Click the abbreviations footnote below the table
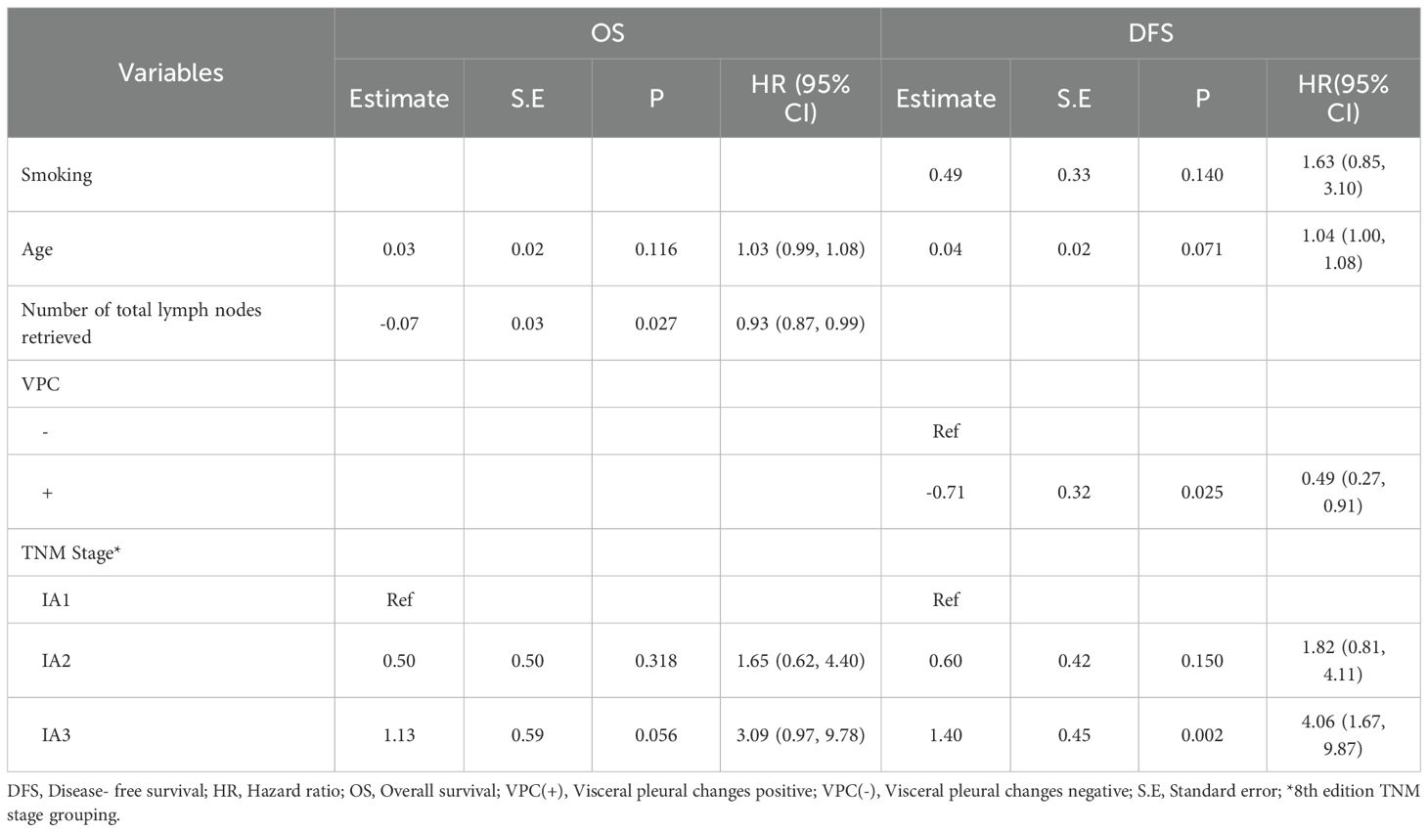1428x832 pixels. 713,803
